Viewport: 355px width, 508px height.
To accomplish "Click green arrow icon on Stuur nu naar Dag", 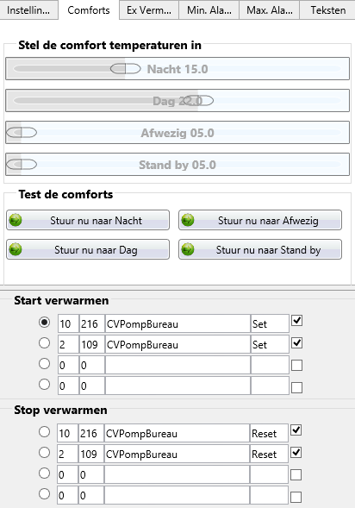I will (16, 250).
